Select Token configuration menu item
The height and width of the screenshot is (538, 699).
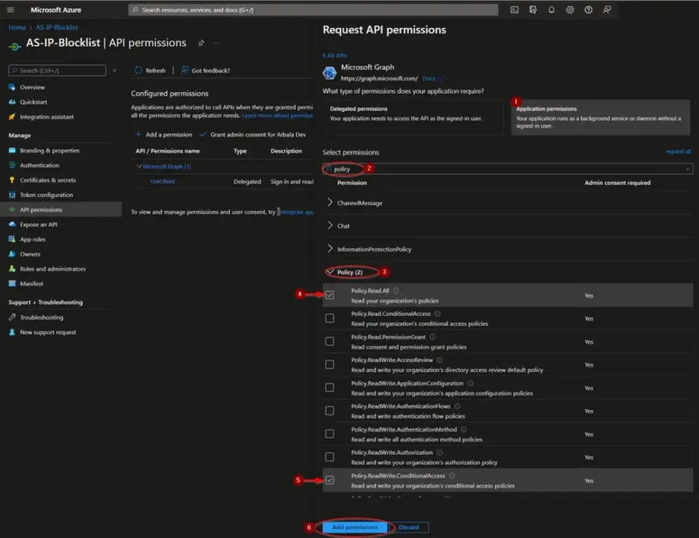46,195
